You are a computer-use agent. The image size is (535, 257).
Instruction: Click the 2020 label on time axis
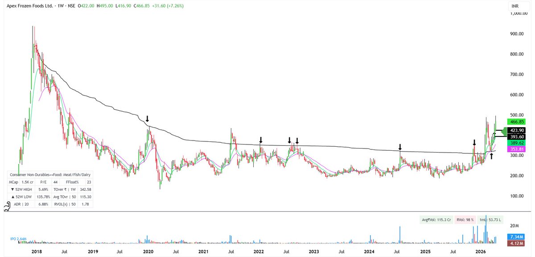(x=148, y=253)
